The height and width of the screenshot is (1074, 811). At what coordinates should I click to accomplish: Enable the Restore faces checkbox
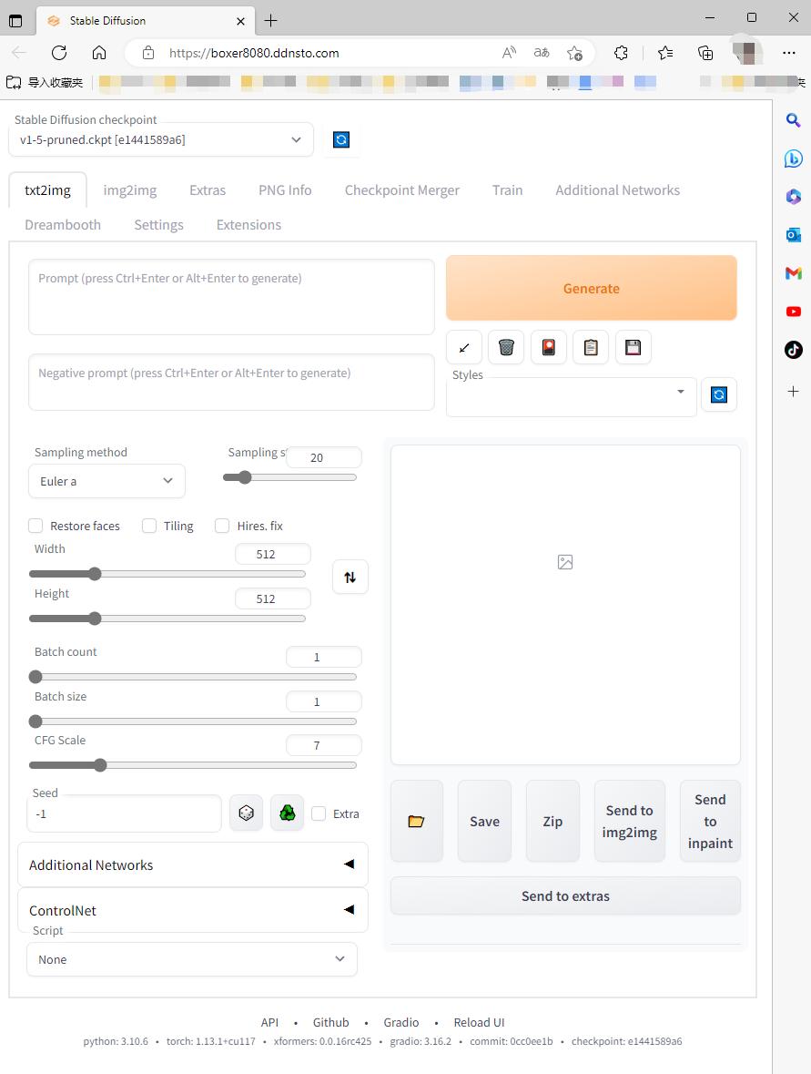[36, 526]
